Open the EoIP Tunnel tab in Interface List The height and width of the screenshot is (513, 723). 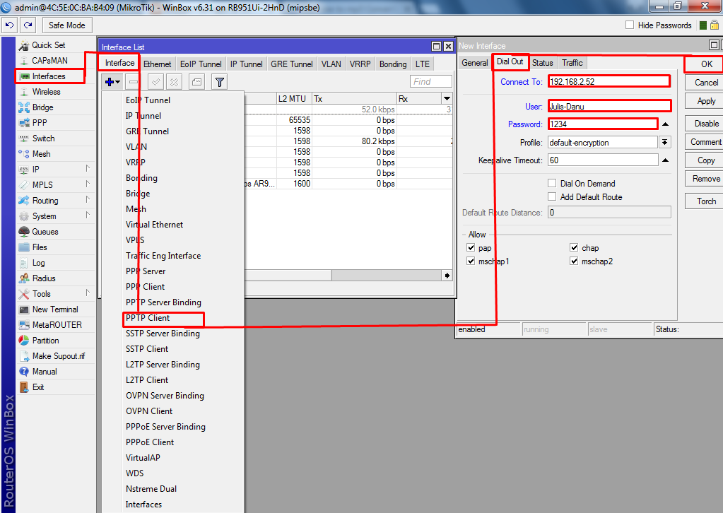pos(201,64)
